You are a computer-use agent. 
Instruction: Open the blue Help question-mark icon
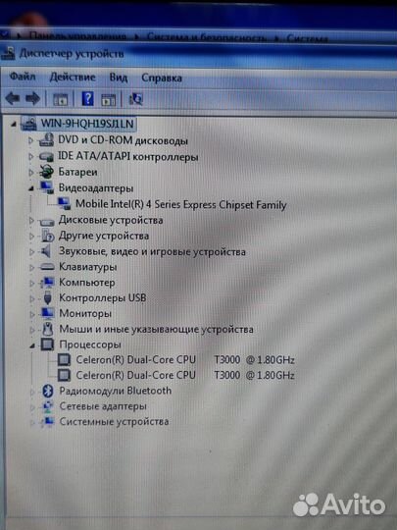pyautogui.click(x=88, y=99)
